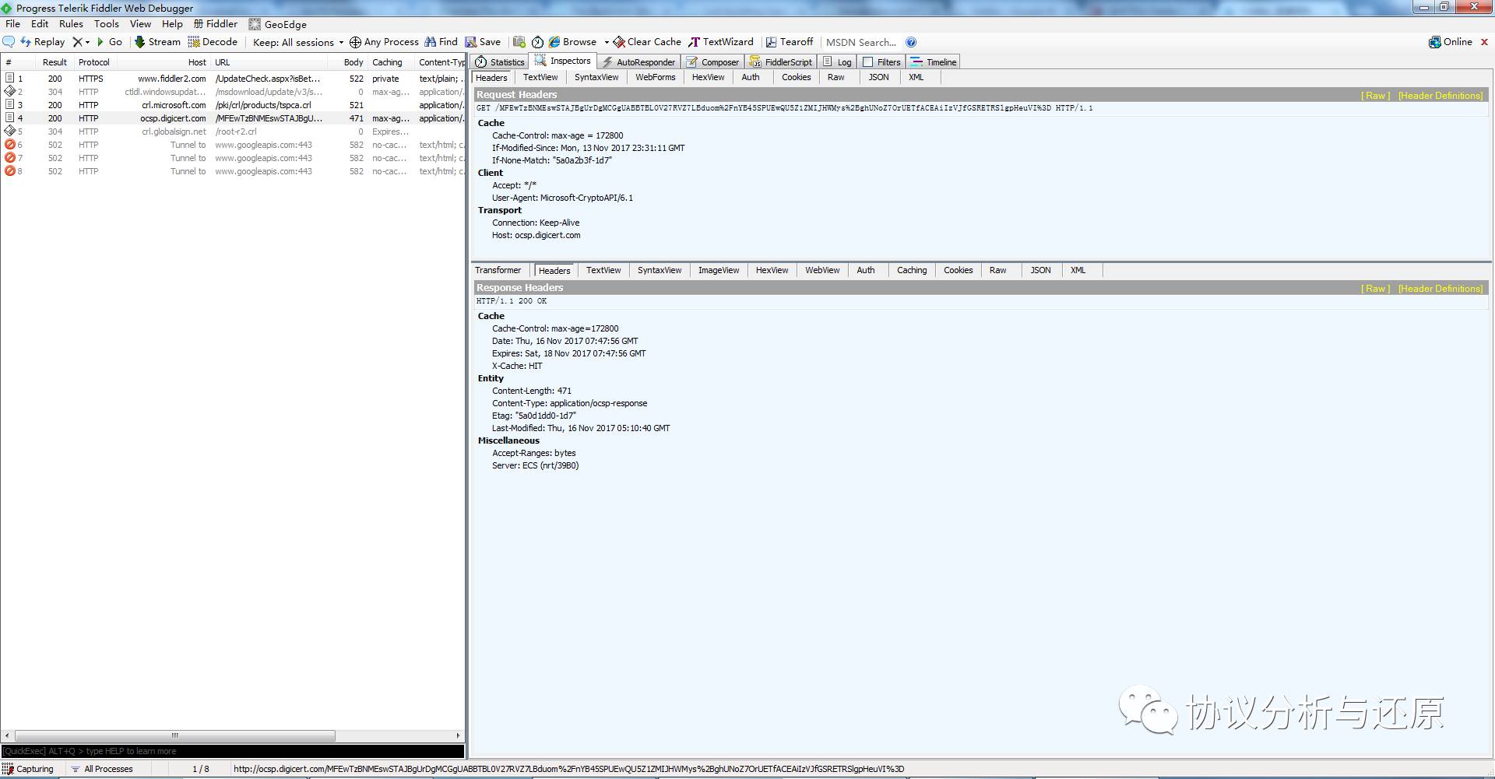Switch to the Statistics tab

500,61
